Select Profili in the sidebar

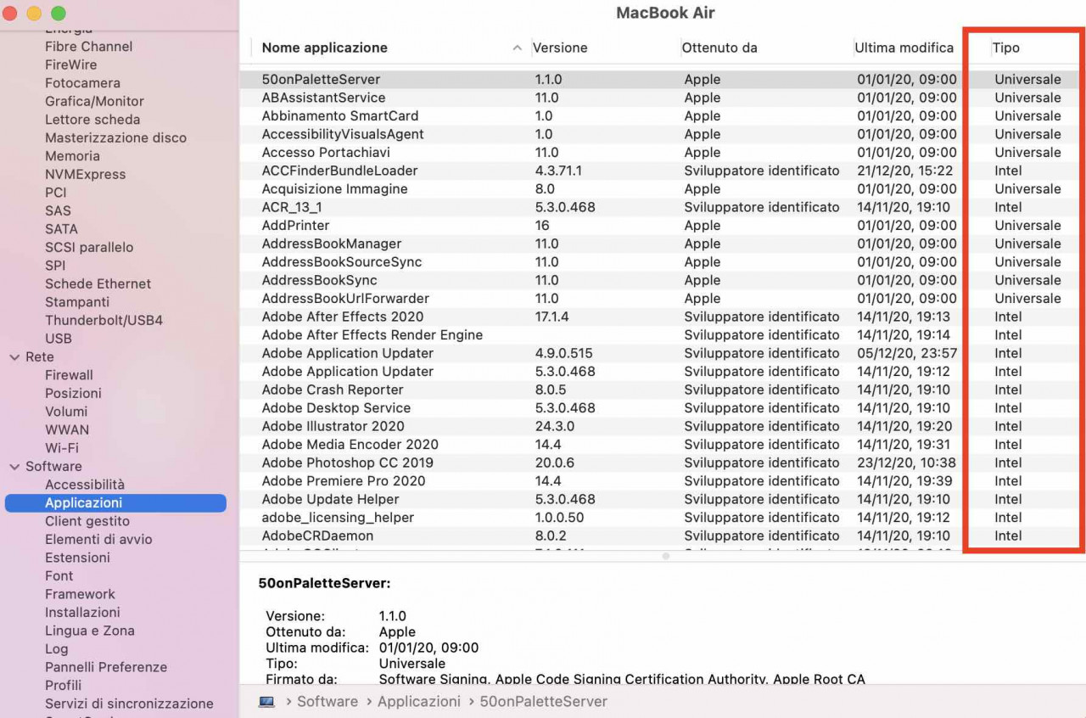pyautogui.click(x=64, y=686)
